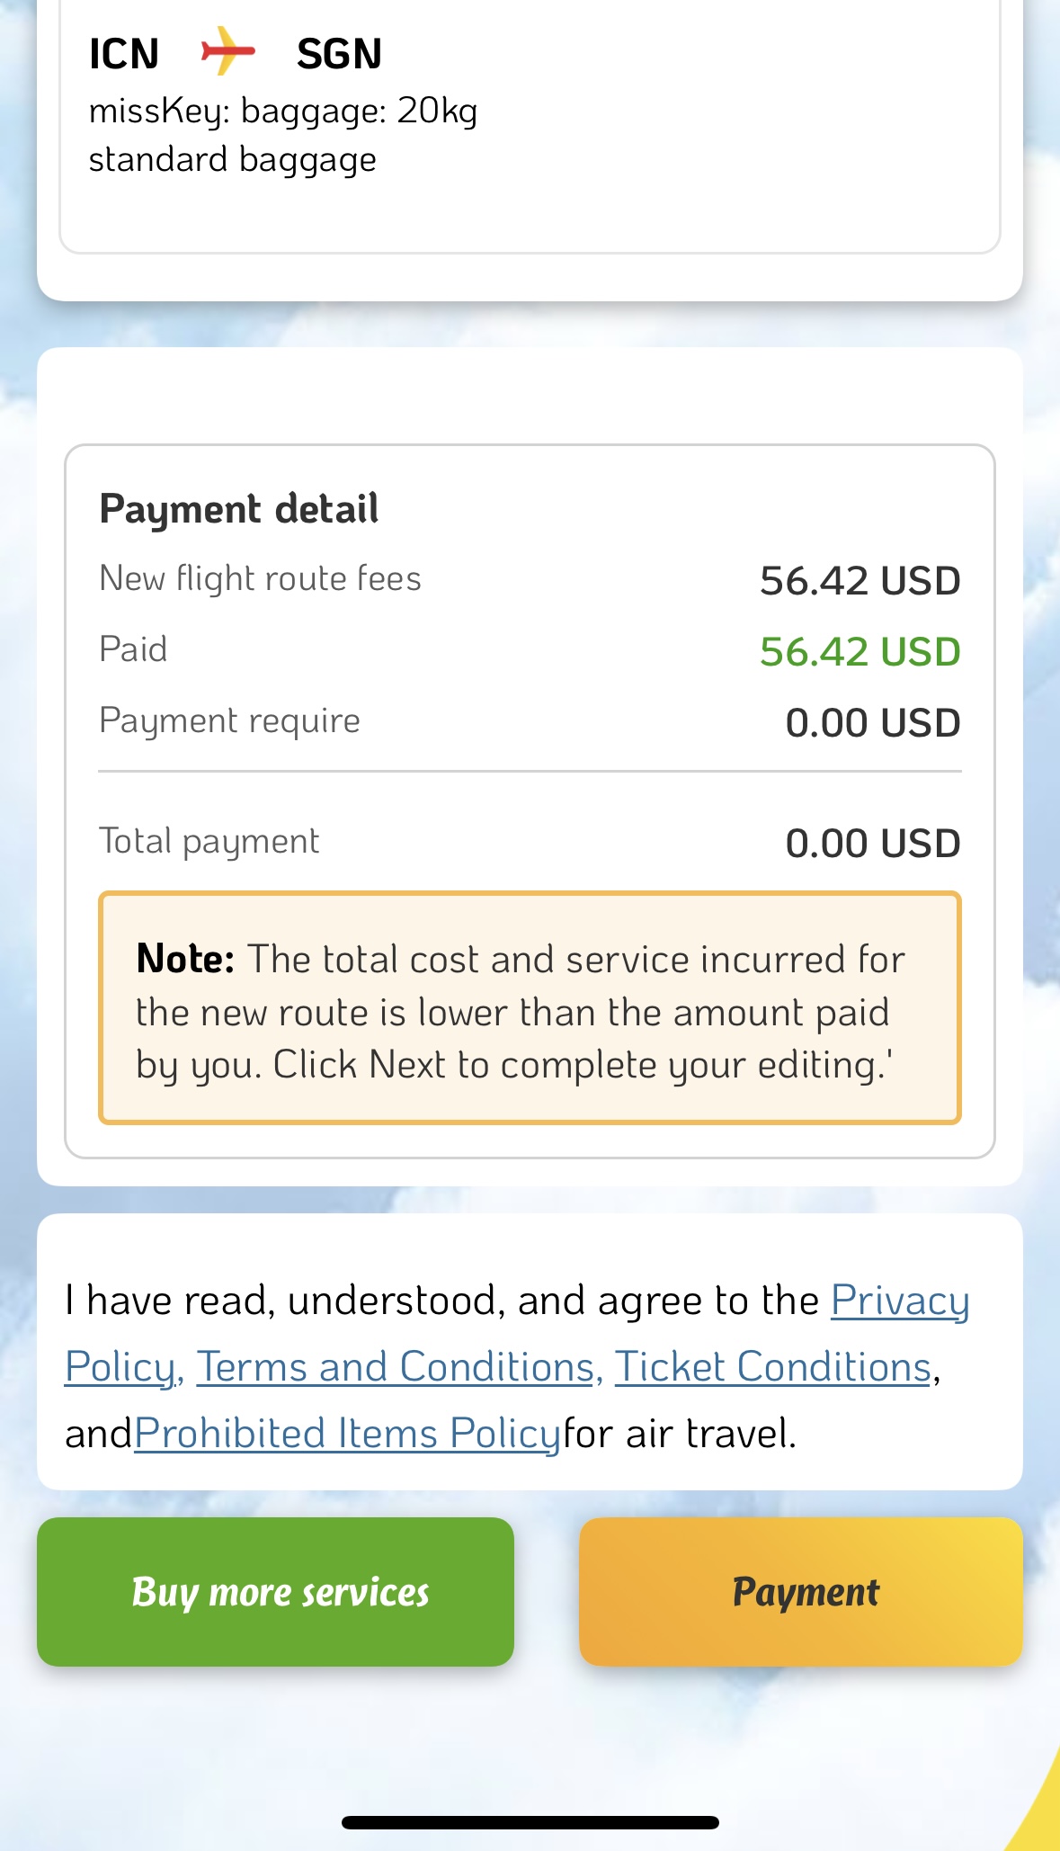Tap the New flight route fees label
The width and height of the screenshot is (1060, 1851).
point(260,578)
